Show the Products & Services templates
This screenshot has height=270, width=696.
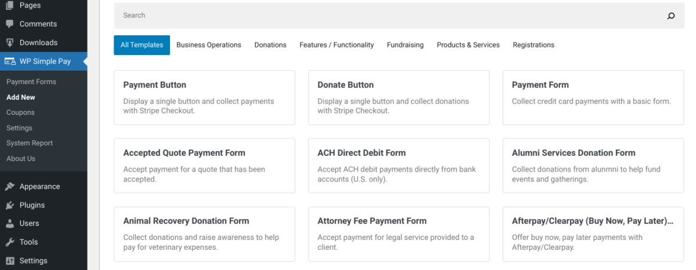(x=468, y=45)
